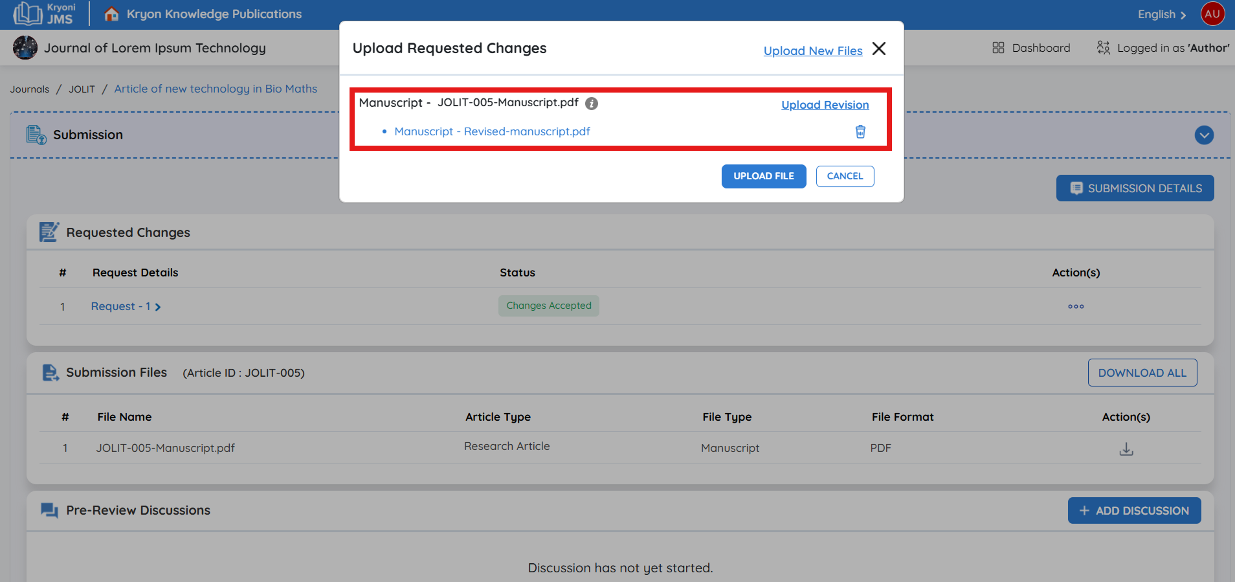Collapse the Submission section with chevron

(x=1203, y=135)
